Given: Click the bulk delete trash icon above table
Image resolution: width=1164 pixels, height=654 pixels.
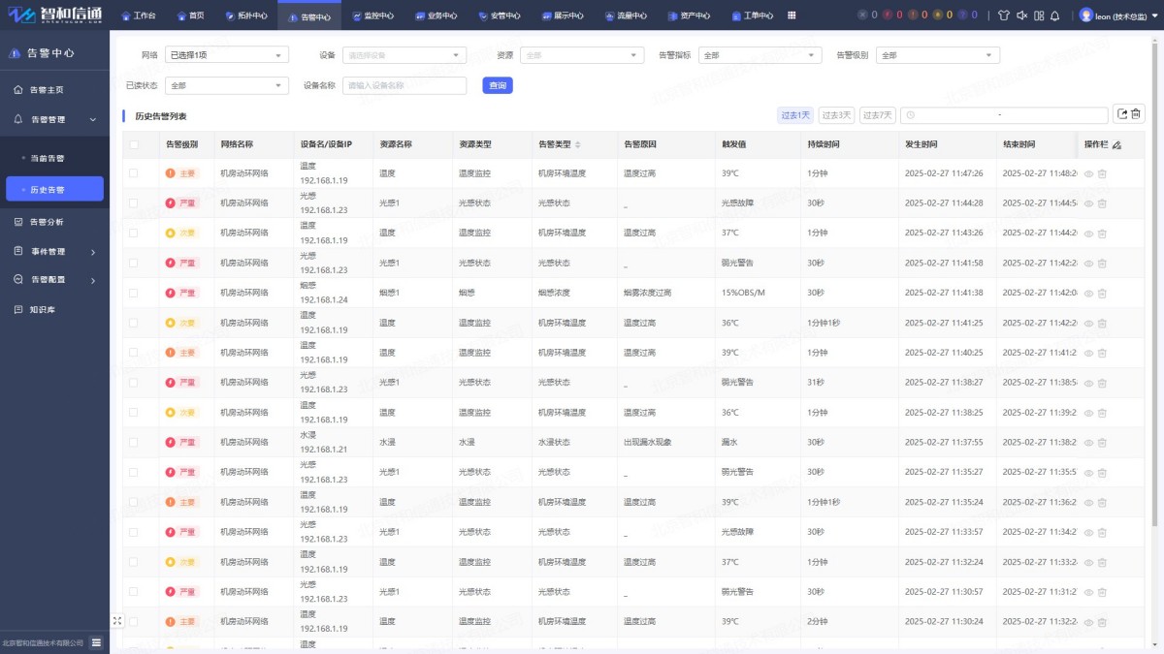Looking at the screenshot, I should (1137, 114).
